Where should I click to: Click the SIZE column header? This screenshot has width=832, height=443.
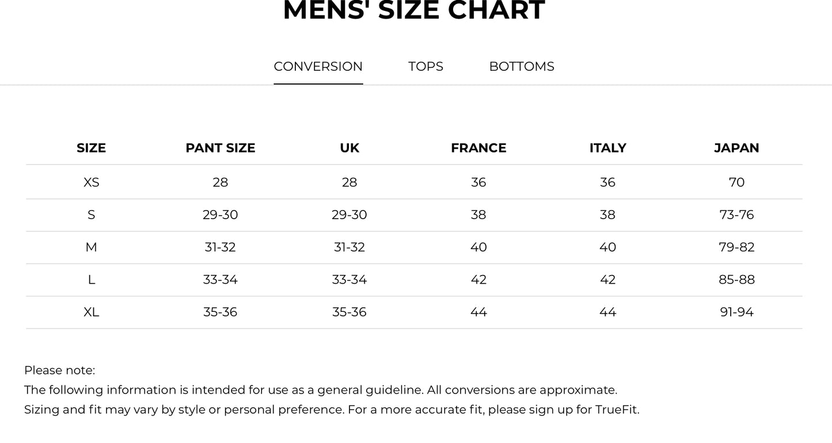(91, 148)
